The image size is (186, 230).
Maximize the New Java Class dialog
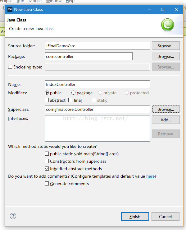click(x=163, y=9)
